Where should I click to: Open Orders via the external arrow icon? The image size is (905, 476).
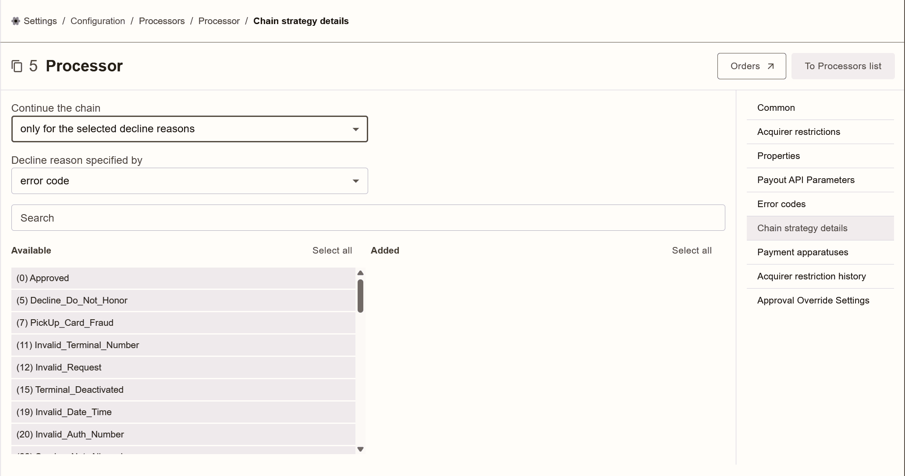point(770,66)
